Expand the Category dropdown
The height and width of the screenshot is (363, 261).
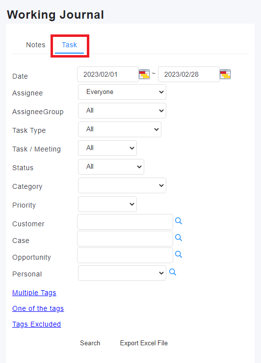(122, 185)
